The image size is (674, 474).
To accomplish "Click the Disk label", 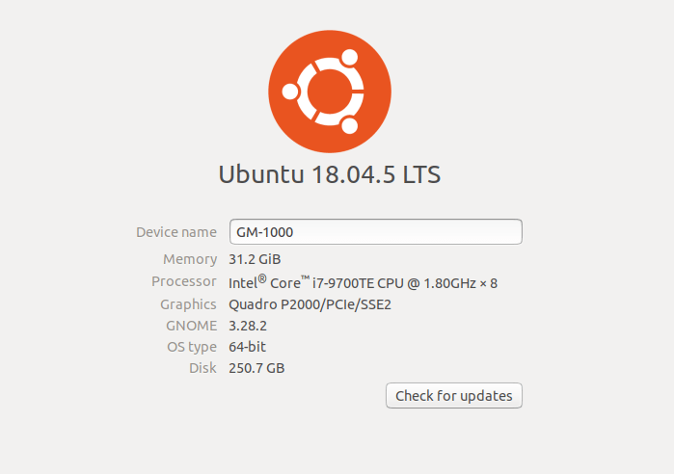I will click(202, 368).
